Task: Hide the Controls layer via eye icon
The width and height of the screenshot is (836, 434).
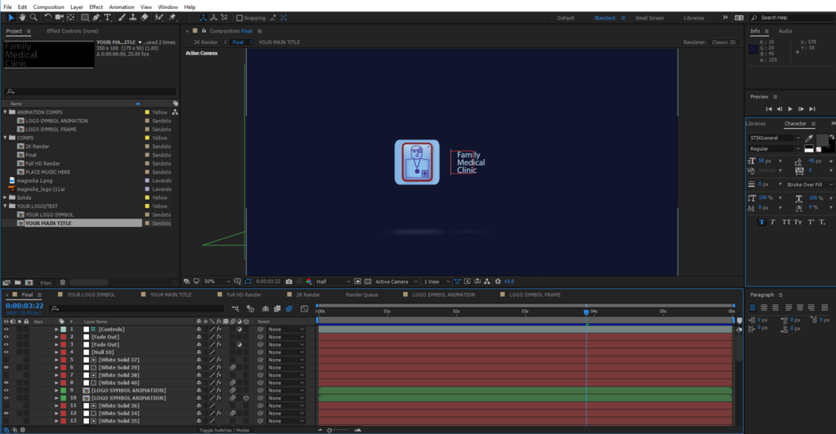Action: tap(7, 329)
